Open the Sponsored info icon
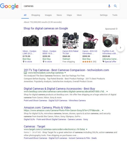This screenshot has height=141, width=127. [117, 29]
